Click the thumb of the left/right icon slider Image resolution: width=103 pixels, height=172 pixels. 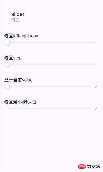tap(7, 42)
